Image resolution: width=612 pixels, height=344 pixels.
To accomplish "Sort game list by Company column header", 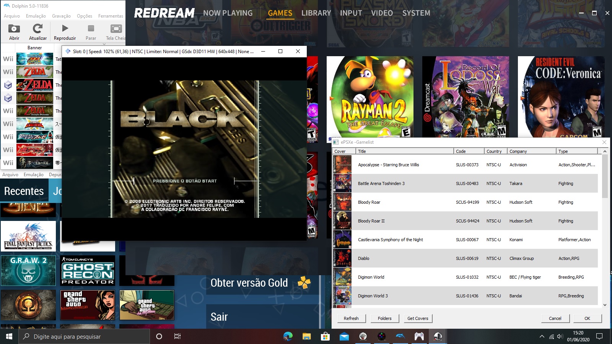I will tap(531, 151).
